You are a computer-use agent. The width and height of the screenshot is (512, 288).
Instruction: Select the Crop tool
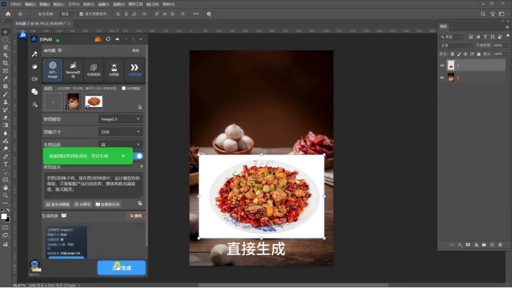[5, 63]
